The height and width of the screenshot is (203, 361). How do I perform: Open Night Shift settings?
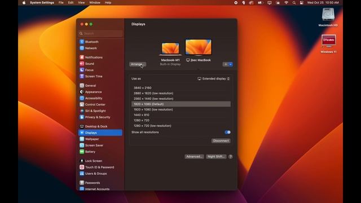[216, 157]
